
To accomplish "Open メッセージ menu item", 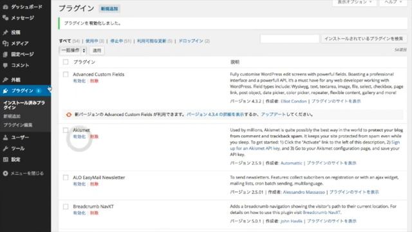I will coord(23,18).
